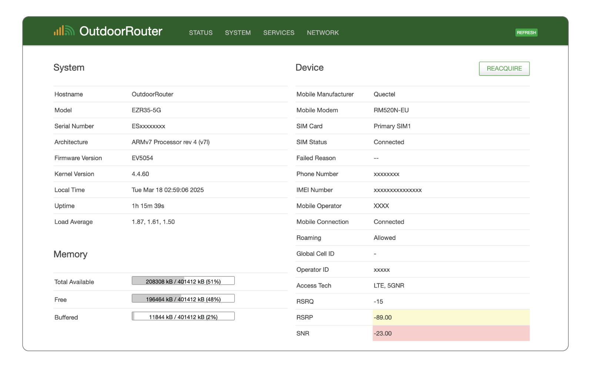
Task: Click the Total Available memory progress bar
Action: (x=183, y=281)
